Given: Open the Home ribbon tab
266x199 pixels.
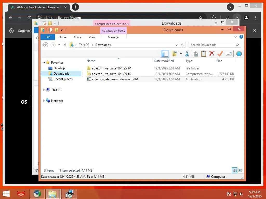Looking at the screenshot, I should click(62, 37).
